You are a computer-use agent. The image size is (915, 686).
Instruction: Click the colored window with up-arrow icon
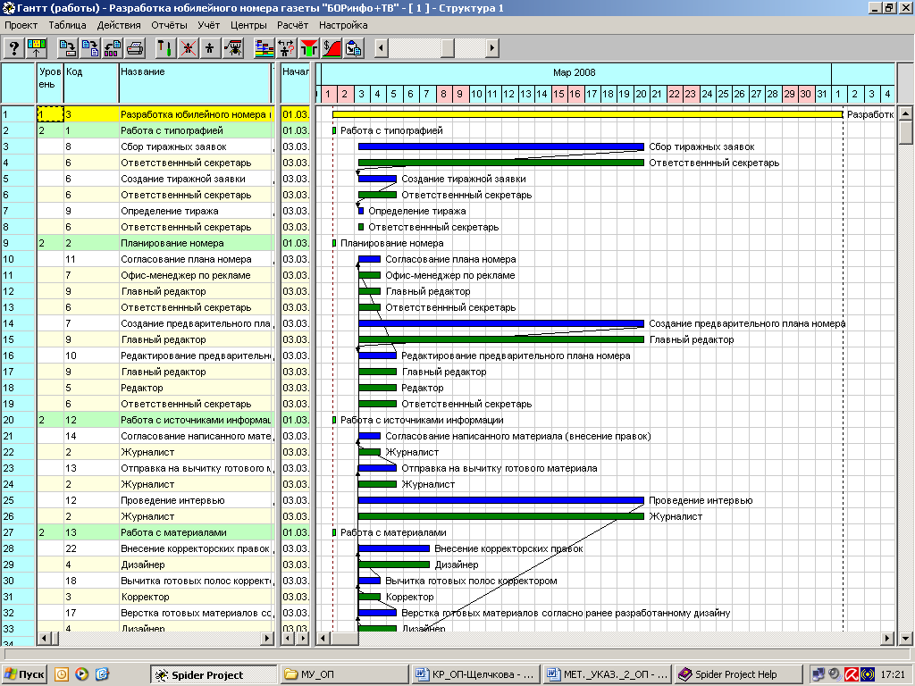point(37,47)
